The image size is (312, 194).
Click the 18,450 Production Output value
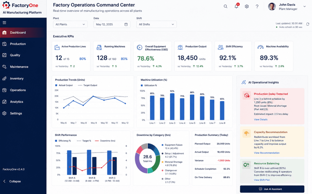click(x=188, y=58)
